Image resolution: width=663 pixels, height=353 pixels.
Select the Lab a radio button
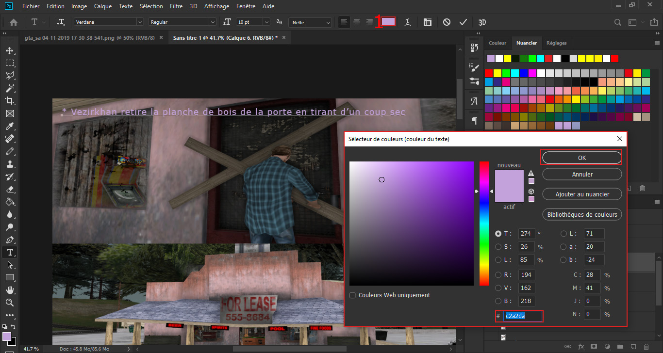coord(564,247)
